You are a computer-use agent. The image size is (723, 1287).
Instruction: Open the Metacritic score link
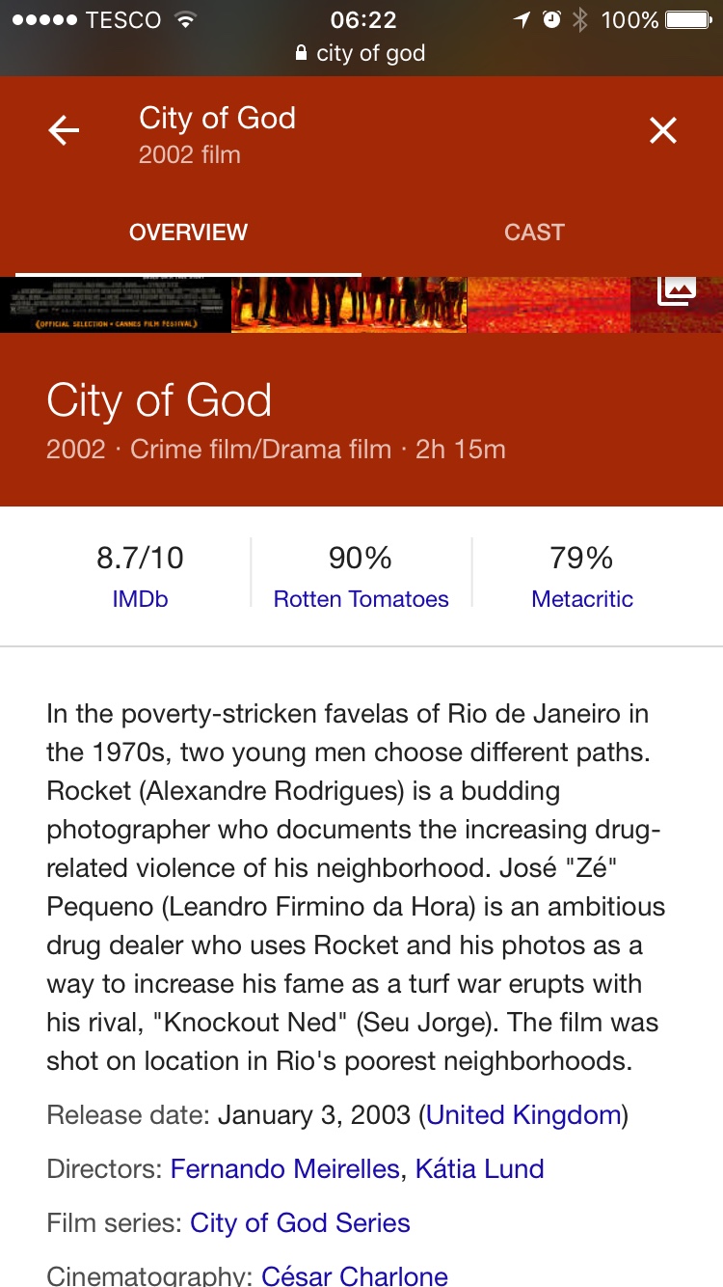point(582,599)
